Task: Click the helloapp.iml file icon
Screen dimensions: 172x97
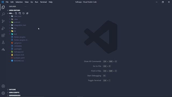Action: point(12,52)
